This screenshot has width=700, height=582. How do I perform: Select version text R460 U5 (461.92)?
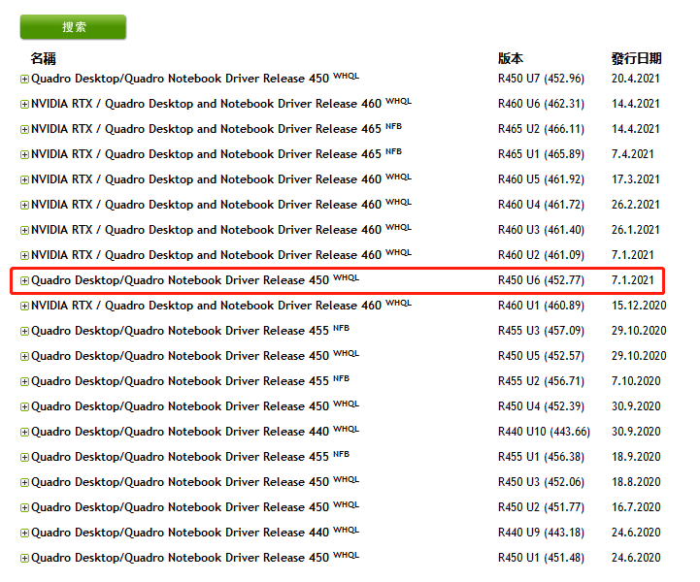point(541,179)
